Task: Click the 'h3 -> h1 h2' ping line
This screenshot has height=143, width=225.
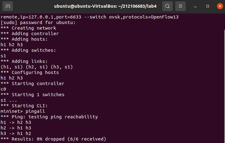Action: pyautogui.click(x=16, y=133)
